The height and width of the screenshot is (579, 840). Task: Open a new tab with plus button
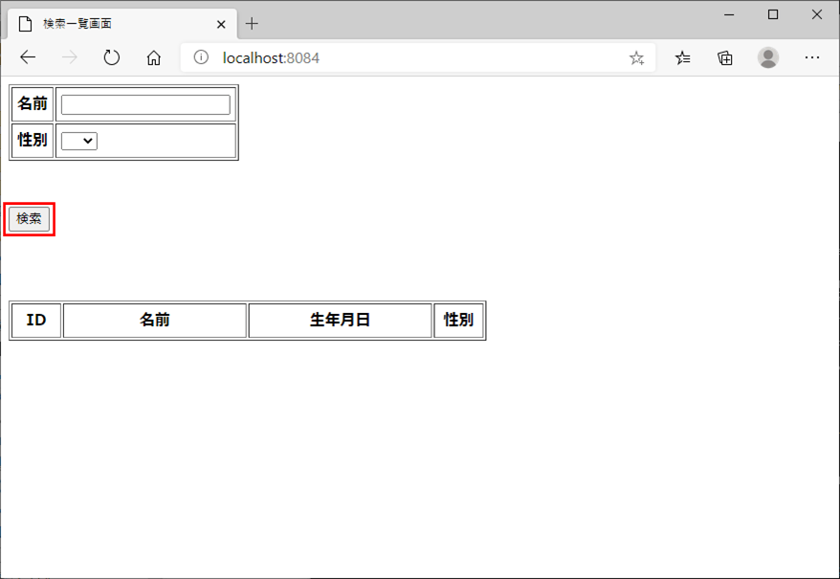pyautogui.click(x=253, y=24)
